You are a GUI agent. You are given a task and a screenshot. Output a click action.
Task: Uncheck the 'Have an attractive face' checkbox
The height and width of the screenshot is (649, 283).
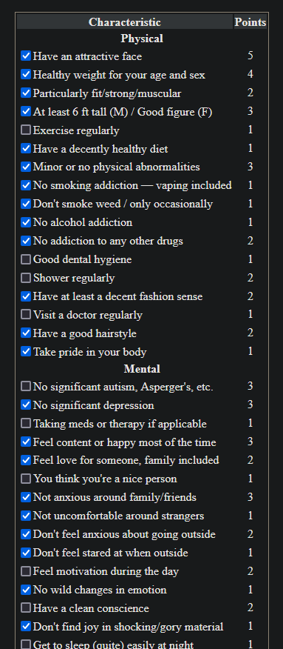coord(26,56)
